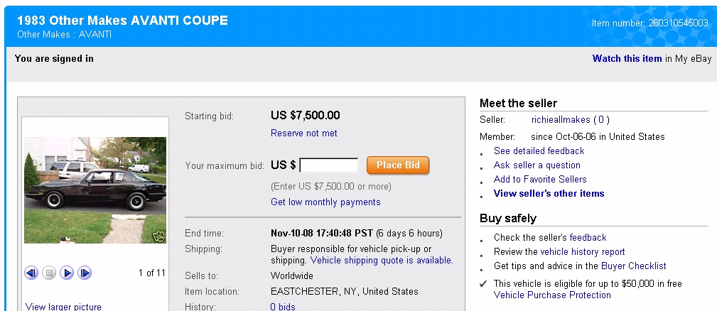Skip to next picture button
Image resolution: width=717 pixels, height=311 pixels.
pyautogui.click(x=85, y=273)
